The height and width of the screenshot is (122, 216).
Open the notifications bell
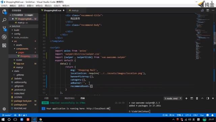click(212, 115)
